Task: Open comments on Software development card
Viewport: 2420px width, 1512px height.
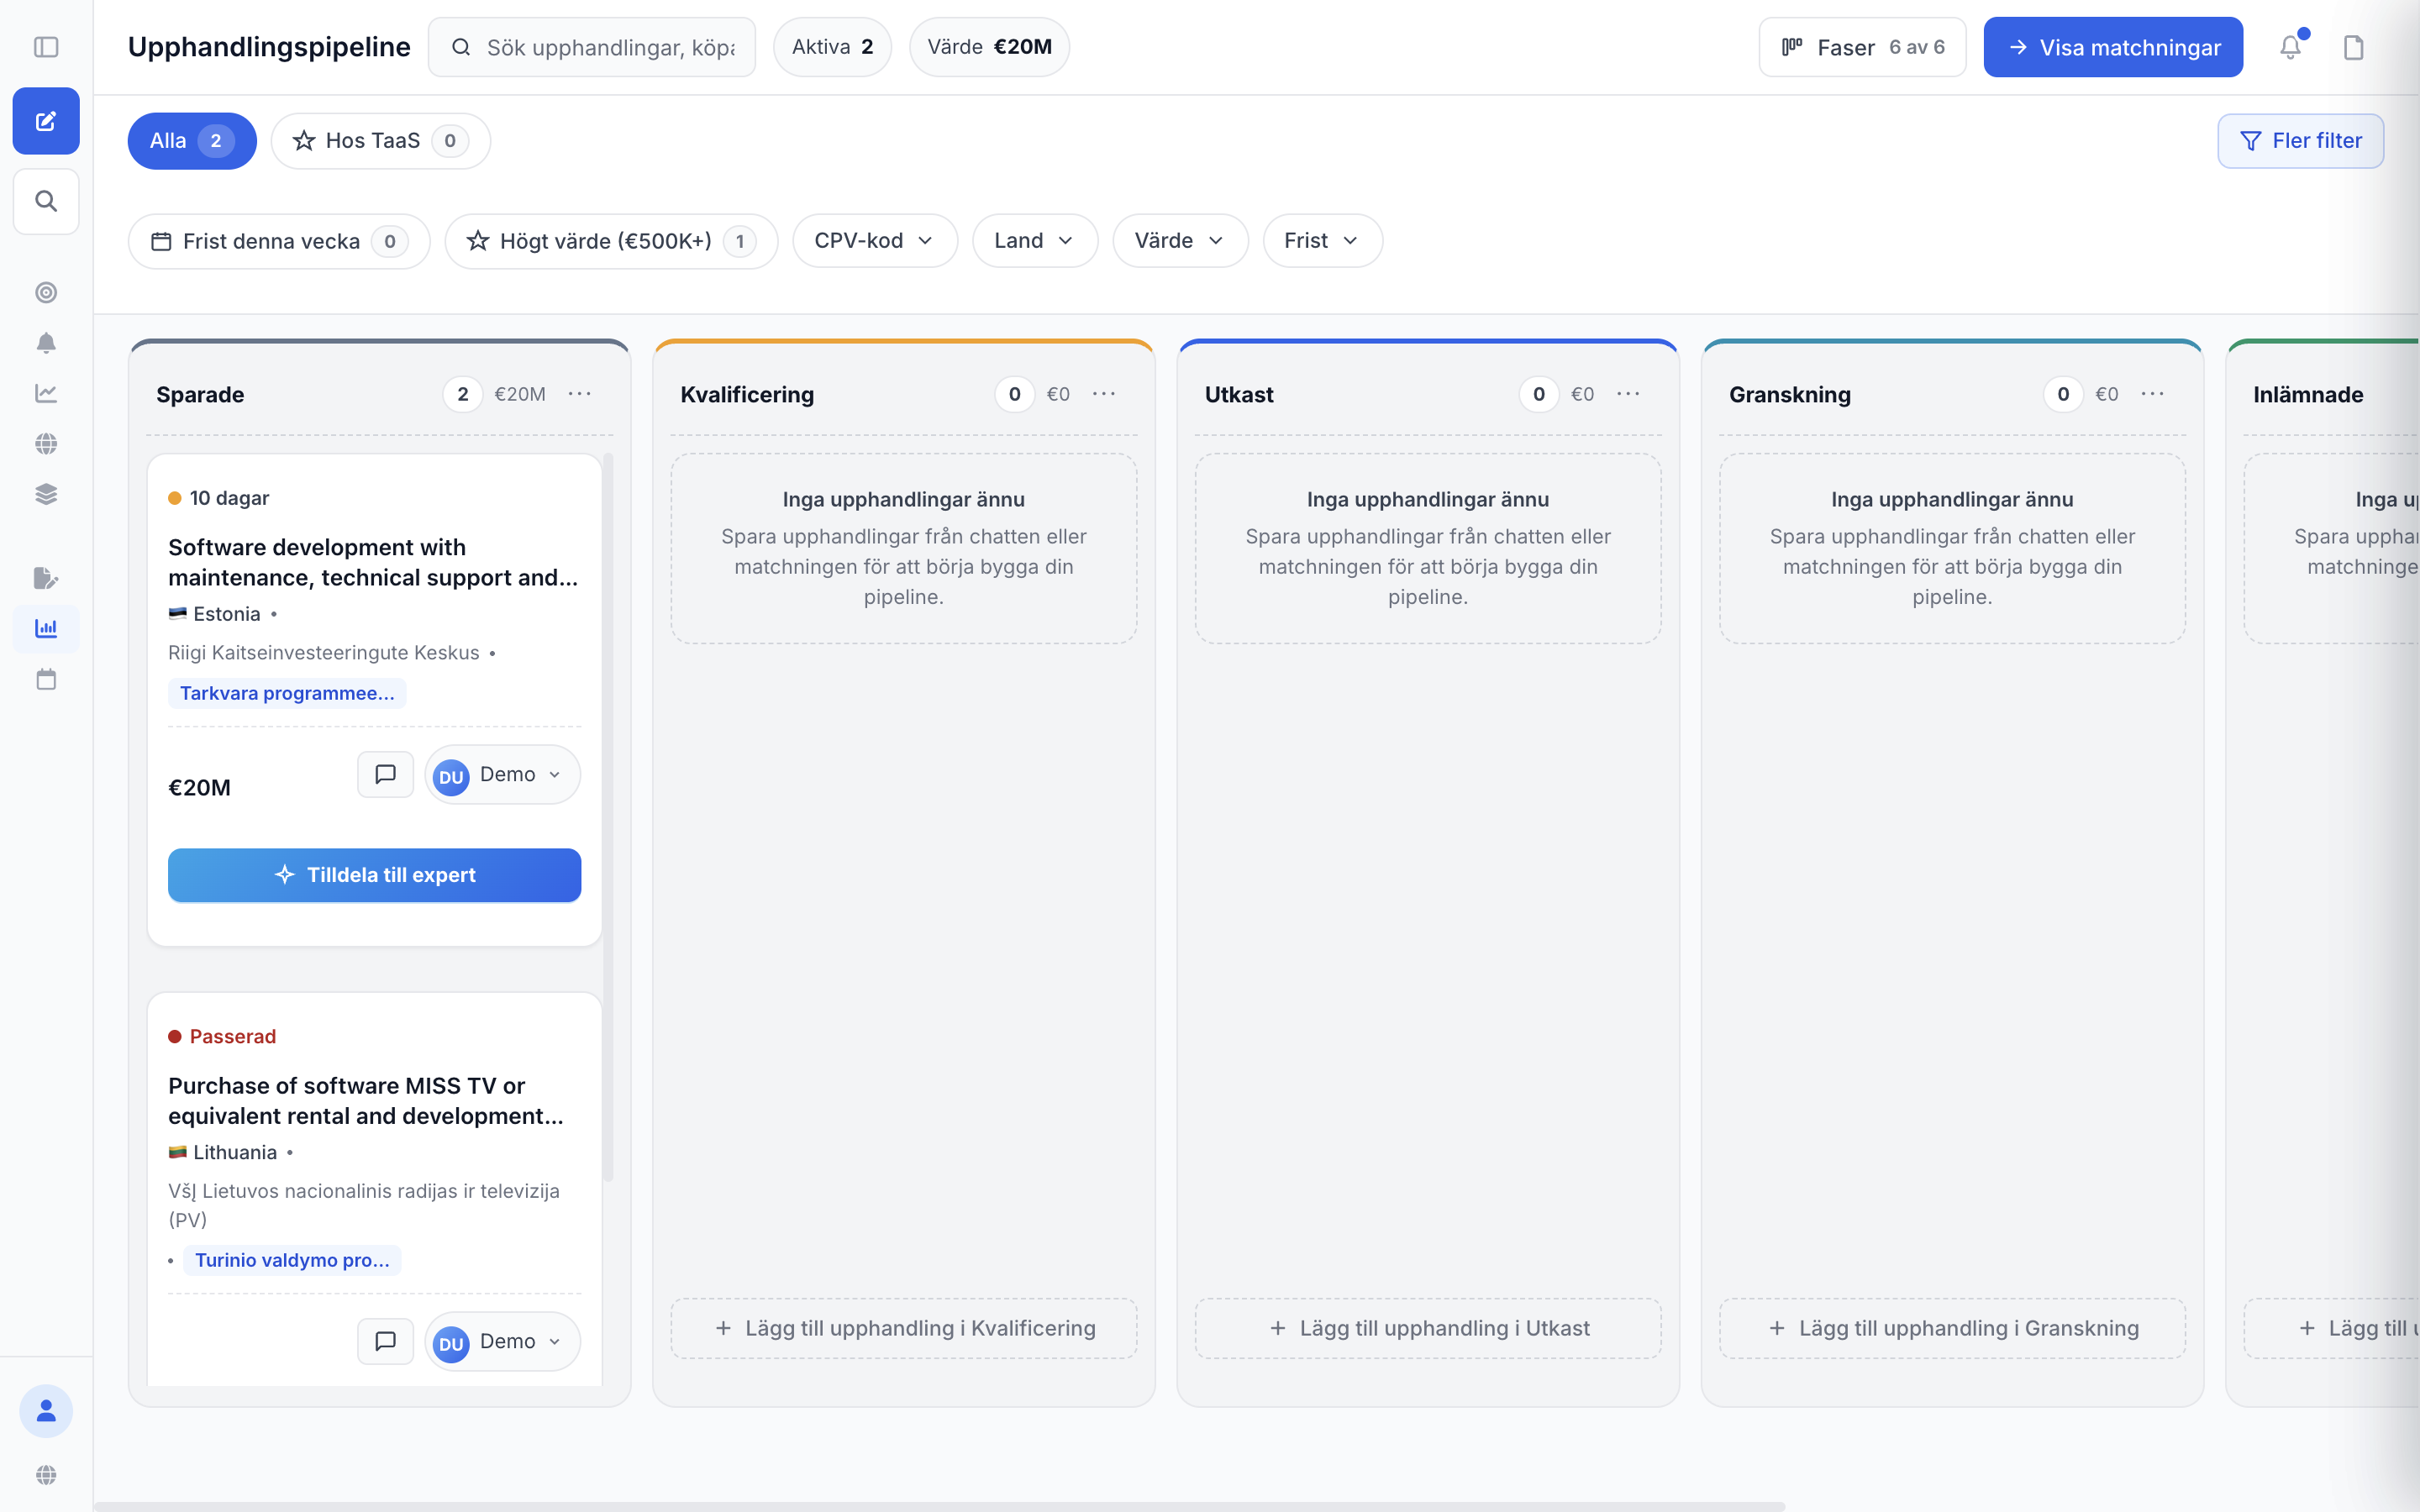Action: tap(385, 774)
